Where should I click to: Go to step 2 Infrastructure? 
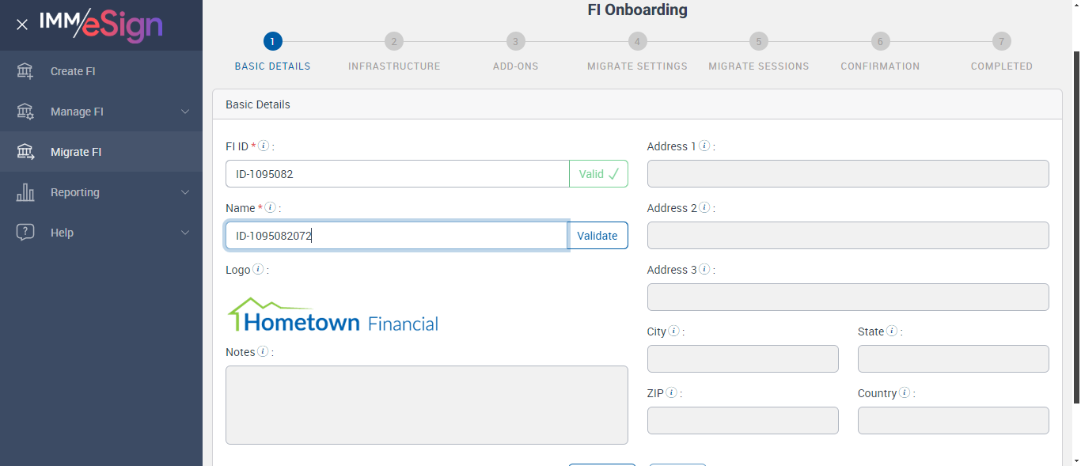[x=394, y=42]
